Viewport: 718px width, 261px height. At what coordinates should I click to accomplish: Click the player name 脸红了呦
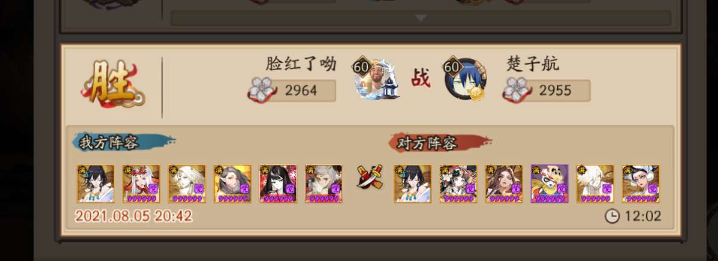tap(301, 64)
